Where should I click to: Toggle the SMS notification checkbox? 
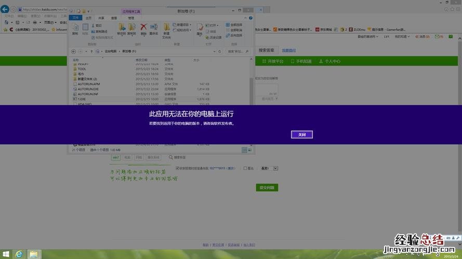[x=178, y=168]
